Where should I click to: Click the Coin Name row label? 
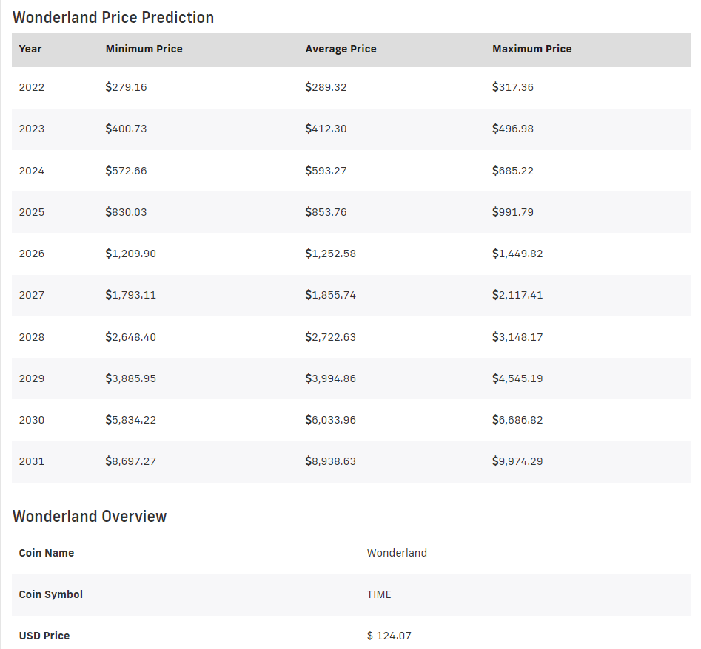point(46,553)
